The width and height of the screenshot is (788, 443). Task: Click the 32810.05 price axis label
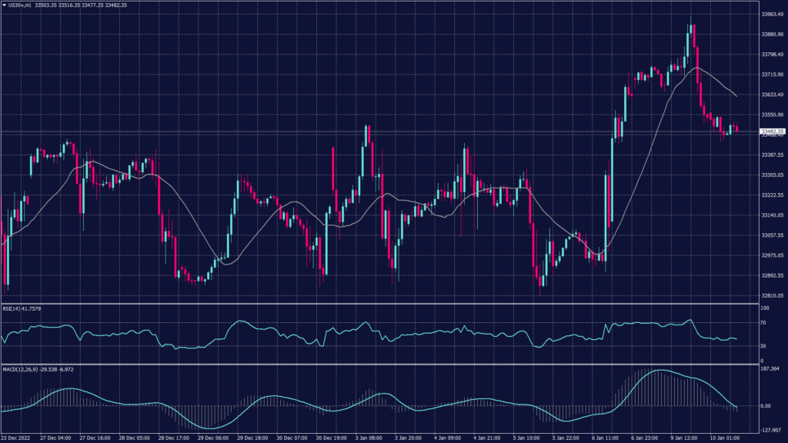point(772,295)
